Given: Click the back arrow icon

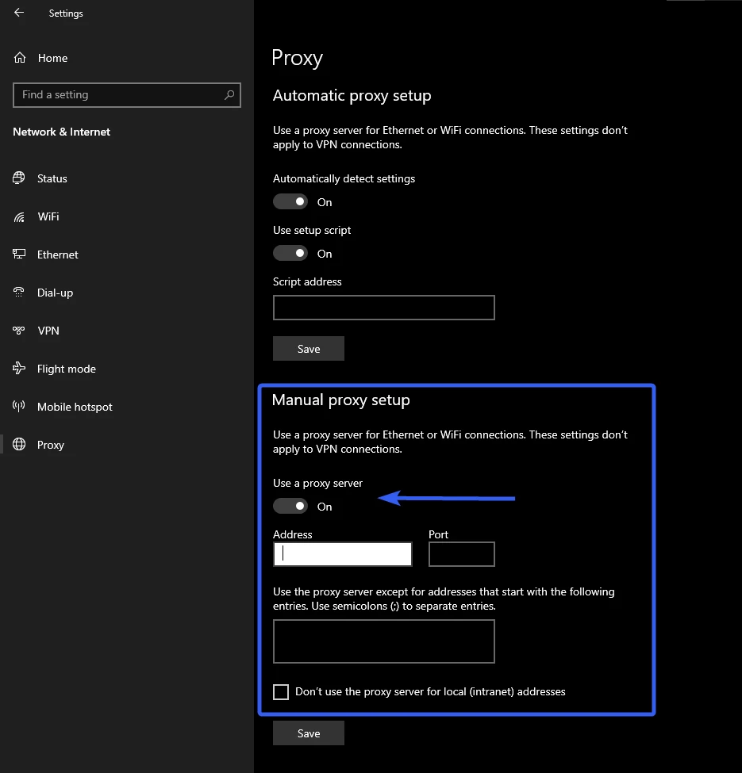Looking at the screenshot, I should [x=19, y=13].
